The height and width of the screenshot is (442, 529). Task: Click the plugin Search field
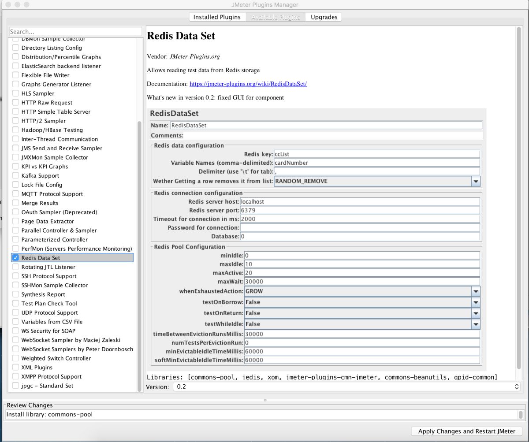75,32
